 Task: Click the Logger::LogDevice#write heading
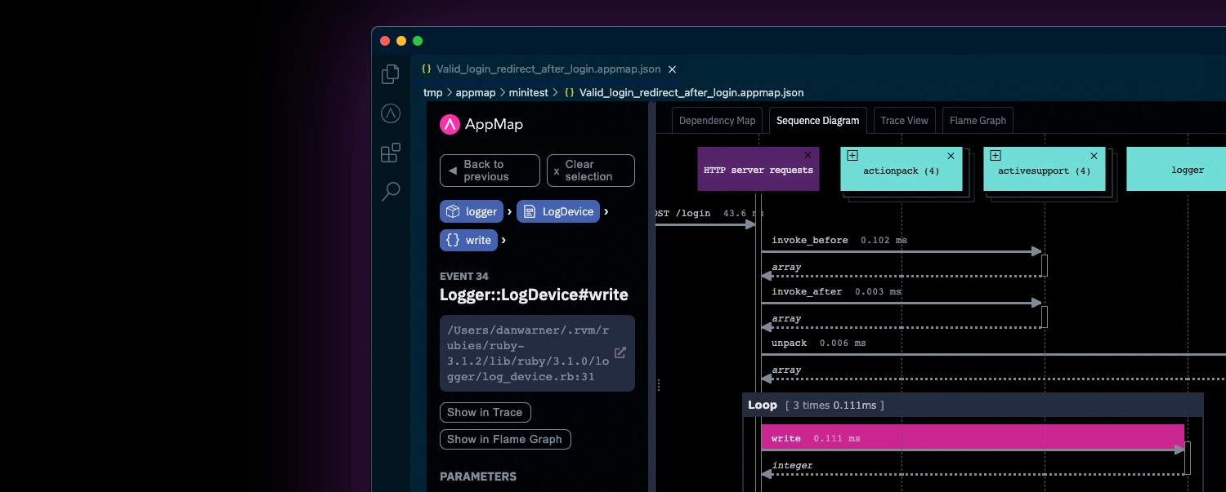coord(534,295)
